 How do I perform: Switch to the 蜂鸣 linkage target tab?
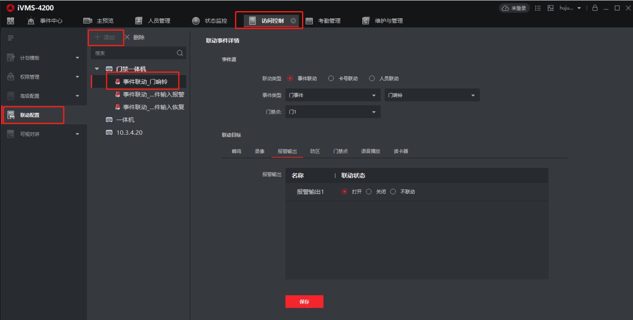[x=237, y=151]
